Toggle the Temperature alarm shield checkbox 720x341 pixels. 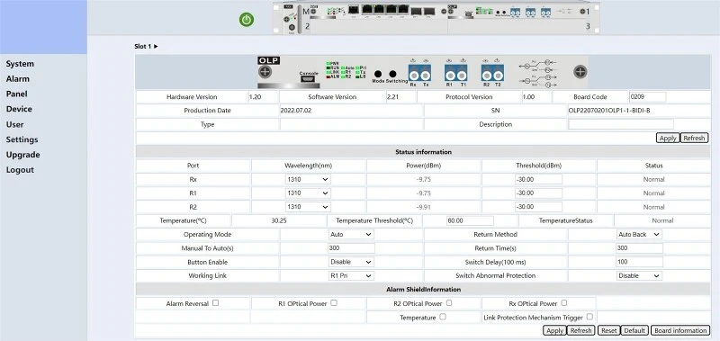coord(443,317)
